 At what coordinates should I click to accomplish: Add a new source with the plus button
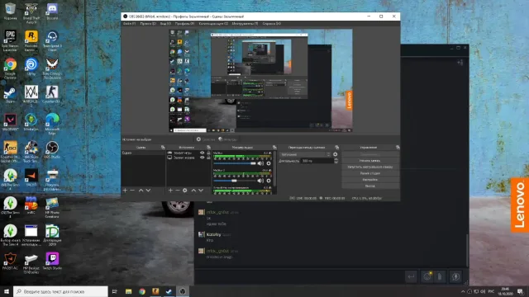click(x=170, y=191)
